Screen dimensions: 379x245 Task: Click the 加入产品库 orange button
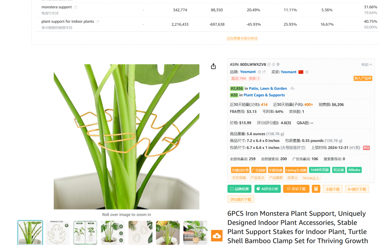coord(363,78)
